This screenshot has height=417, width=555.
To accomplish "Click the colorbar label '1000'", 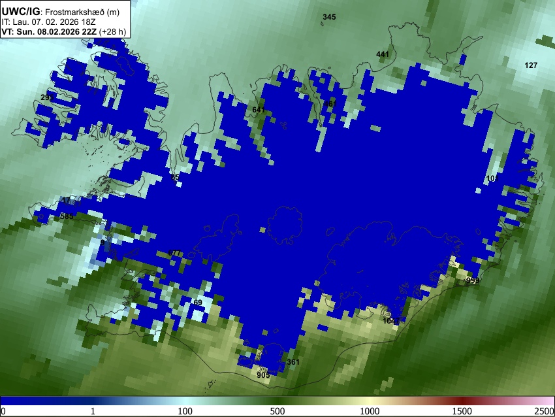I will (370, 411).
